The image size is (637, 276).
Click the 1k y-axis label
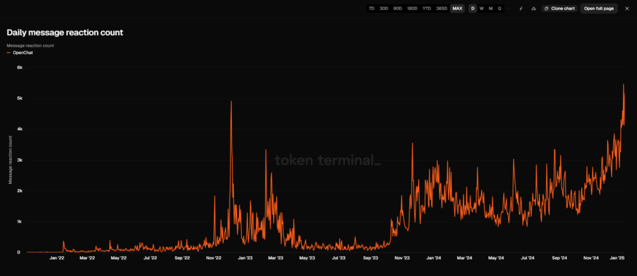pos(19,222)
